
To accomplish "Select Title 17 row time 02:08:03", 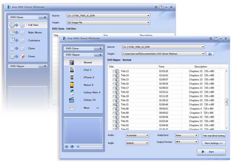I will click(164, 88).
